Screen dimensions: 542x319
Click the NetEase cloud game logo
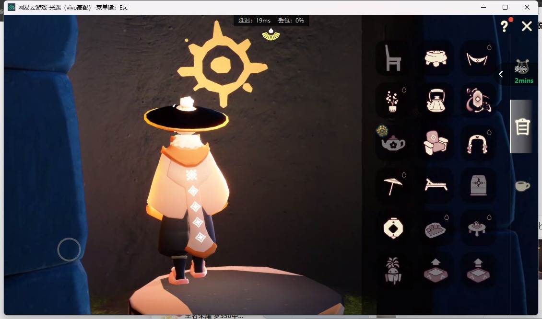tap(12, 7)
